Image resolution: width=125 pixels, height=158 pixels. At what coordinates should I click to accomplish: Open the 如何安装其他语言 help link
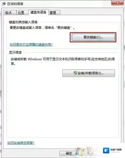point(21,143)
